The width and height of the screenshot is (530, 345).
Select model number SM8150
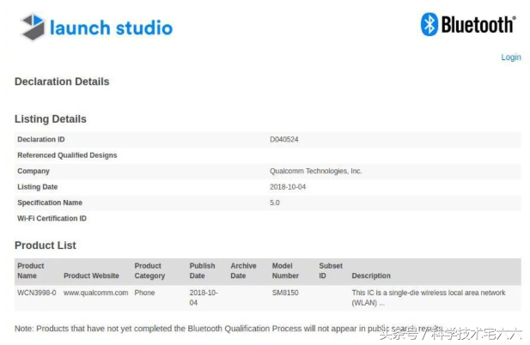285,293
